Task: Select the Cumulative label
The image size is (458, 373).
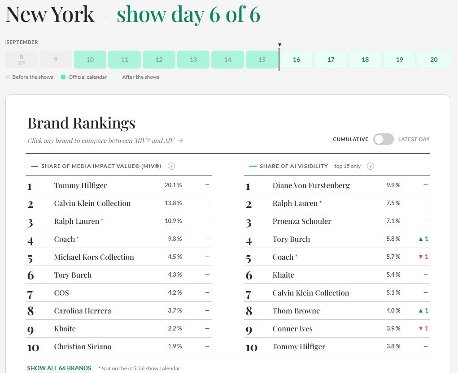Action: coord(350,139)
